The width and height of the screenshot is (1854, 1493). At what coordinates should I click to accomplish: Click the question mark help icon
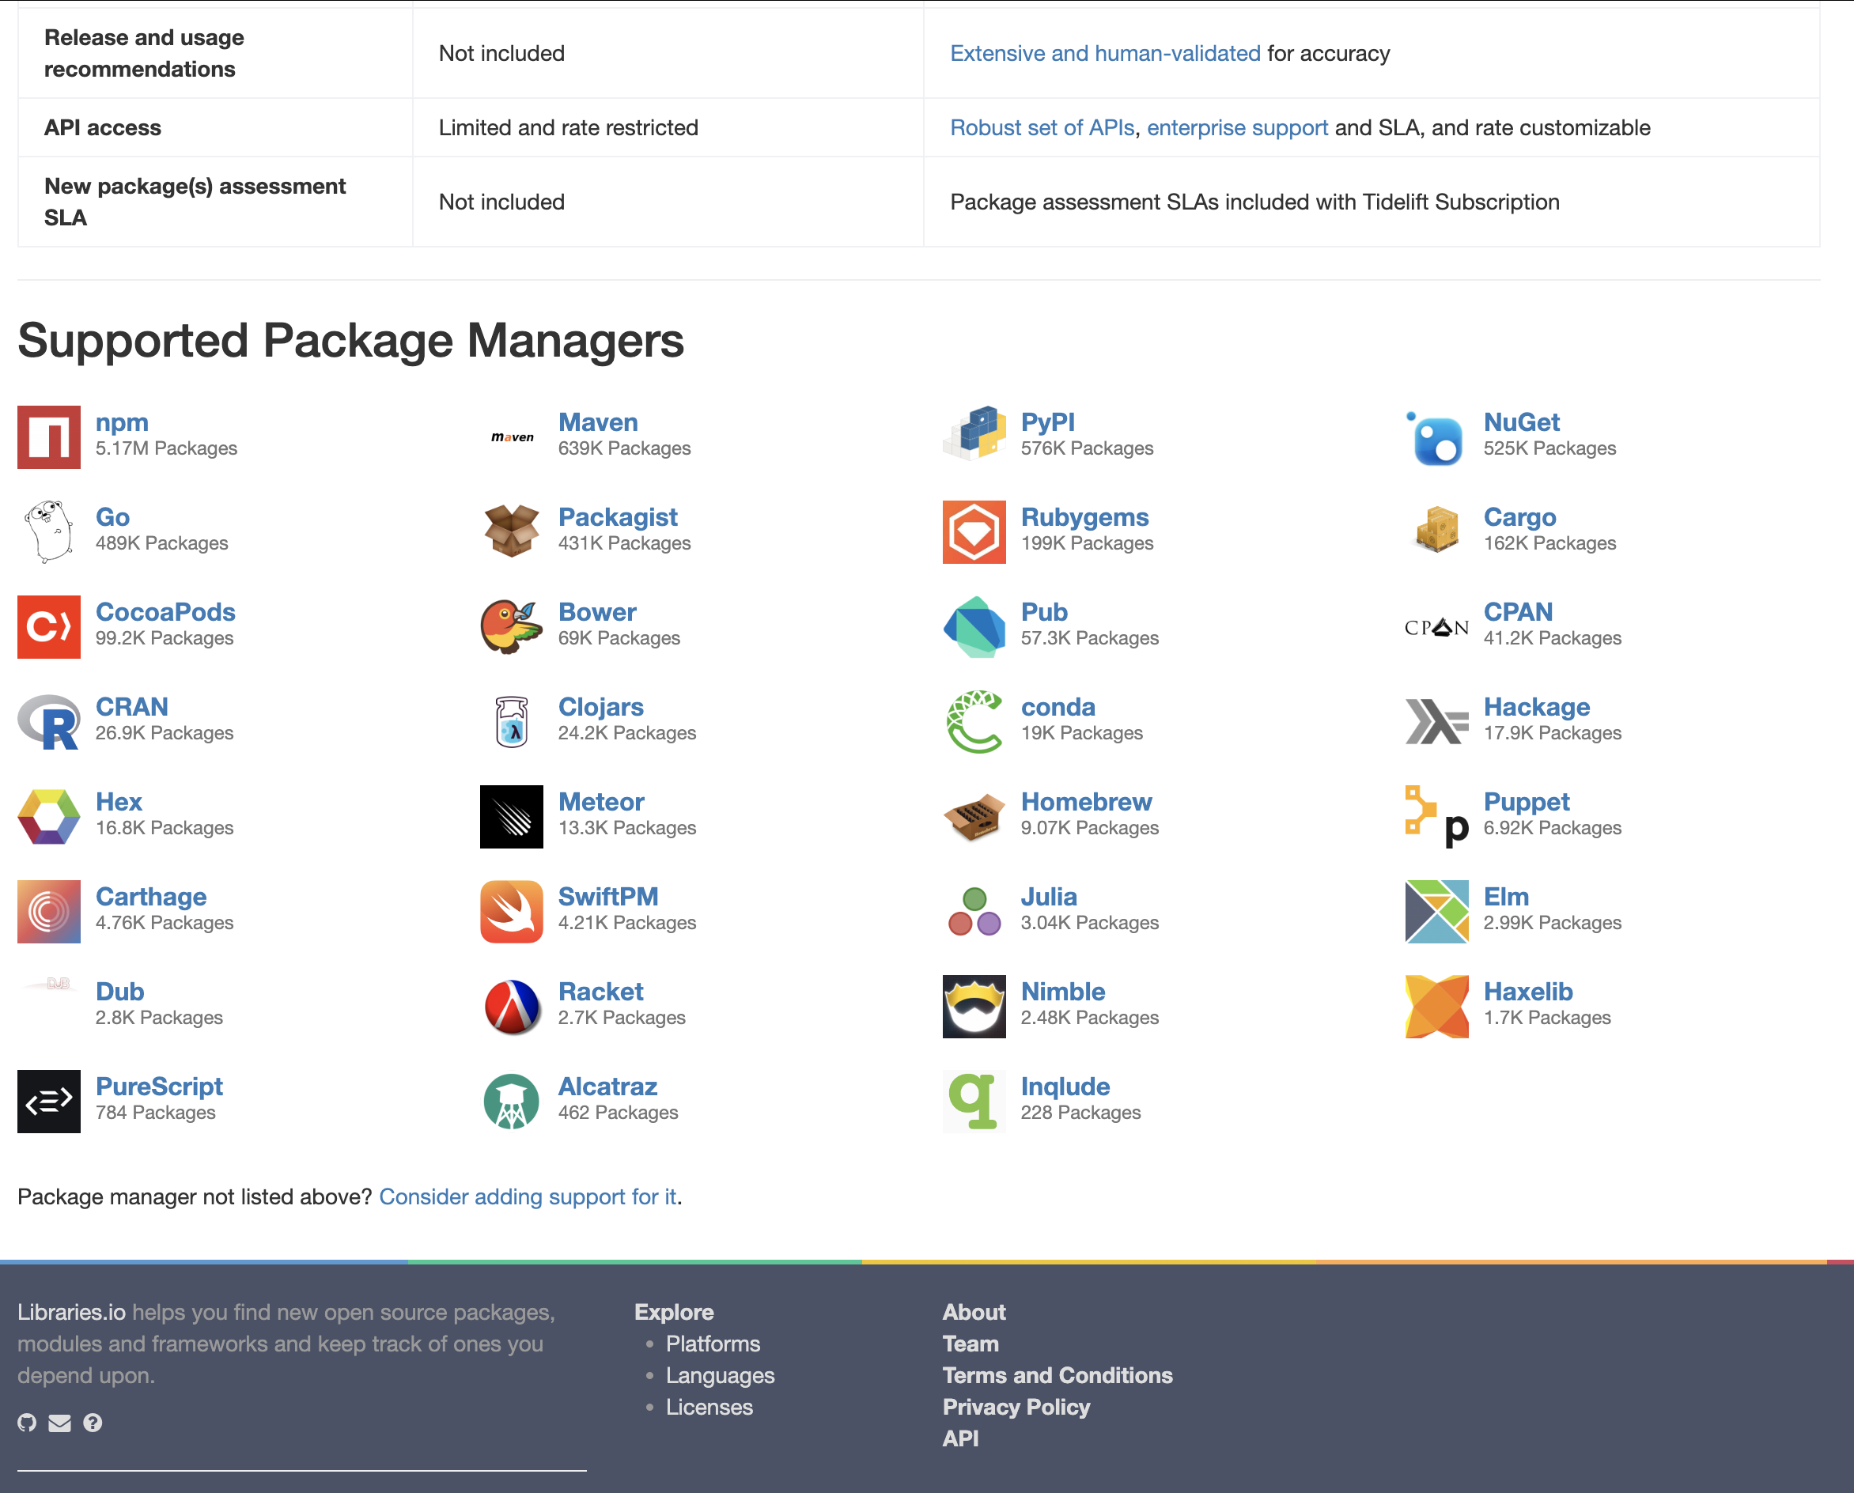coord(92,1423)
